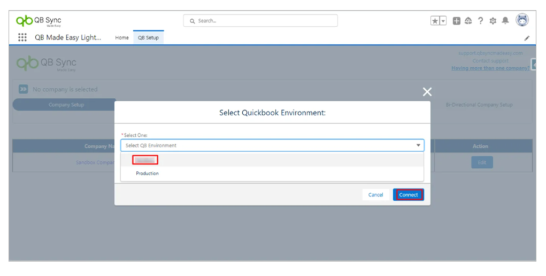Screen dimensions: 546x276
Task: Click the QB Sync logo in header
Action: 39,21
